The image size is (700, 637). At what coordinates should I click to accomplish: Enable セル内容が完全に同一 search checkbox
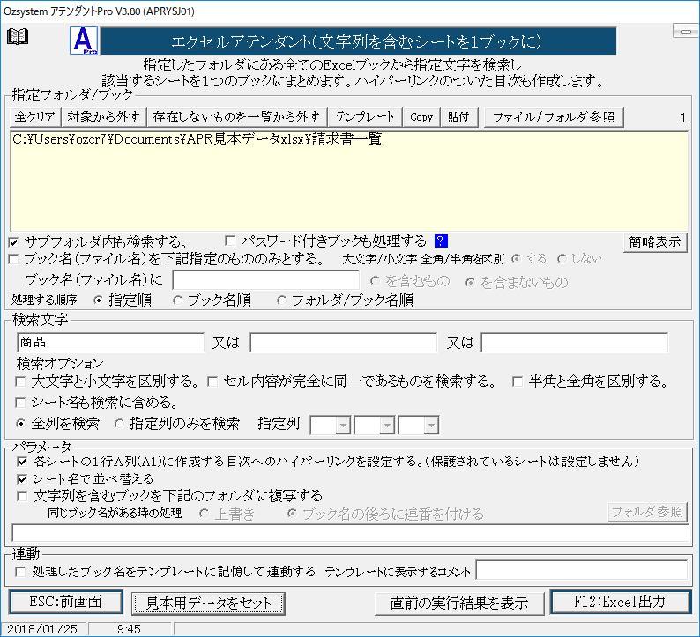click(212, 381)
